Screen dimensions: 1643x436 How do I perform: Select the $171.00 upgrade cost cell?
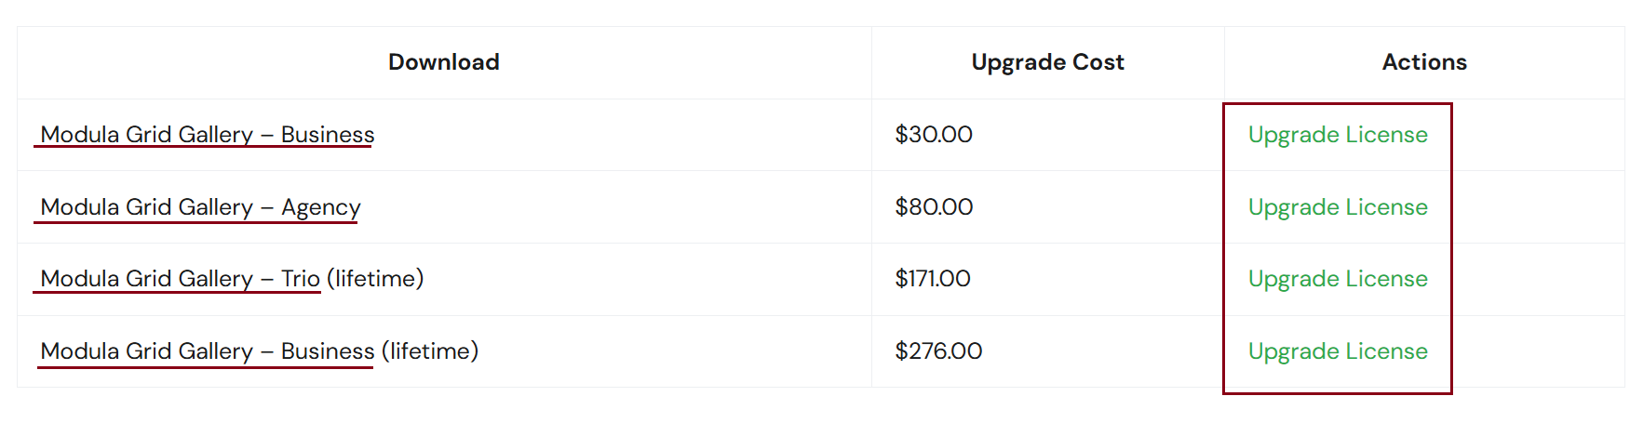tap(933, 279)
